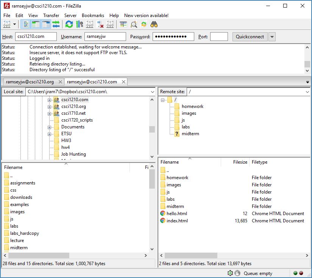
Task: Open the New version available! menu
Action: tap(146, 15)
